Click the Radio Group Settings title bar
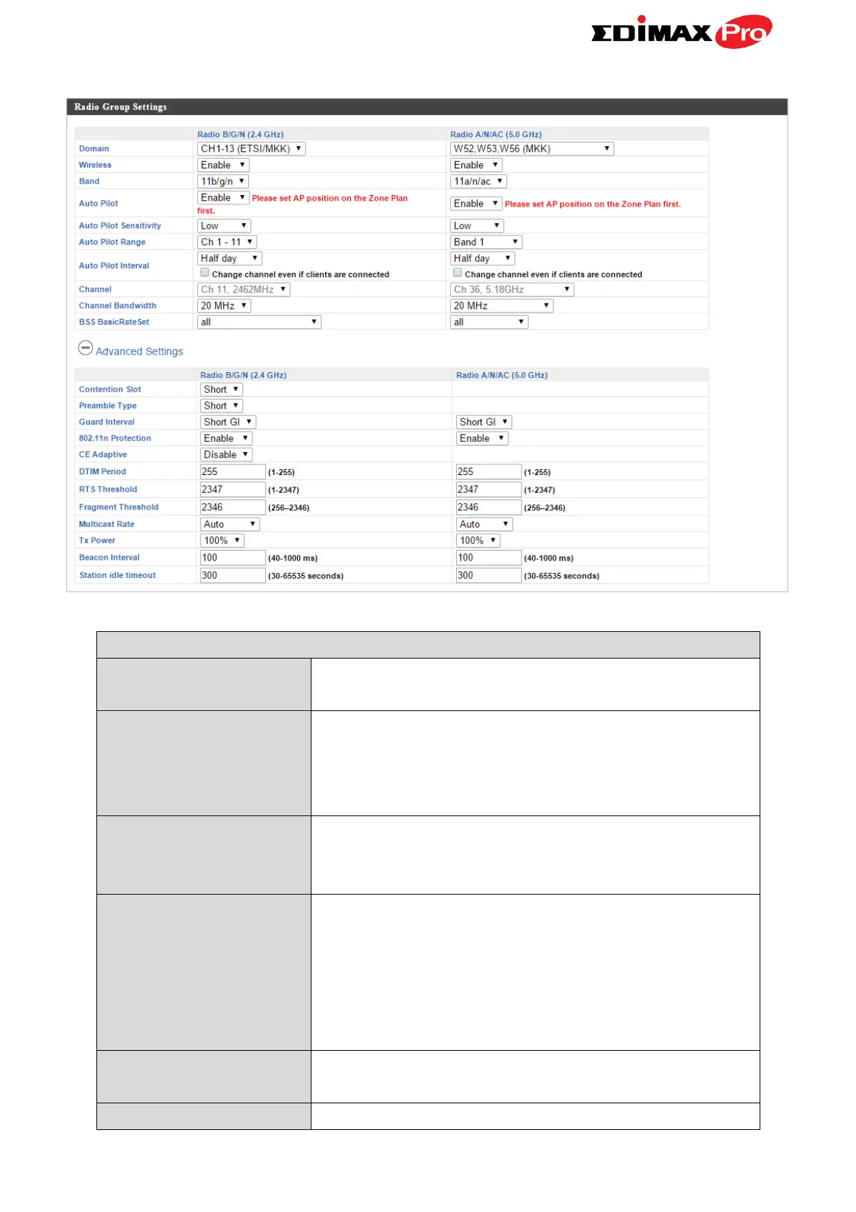 point(427,107)
